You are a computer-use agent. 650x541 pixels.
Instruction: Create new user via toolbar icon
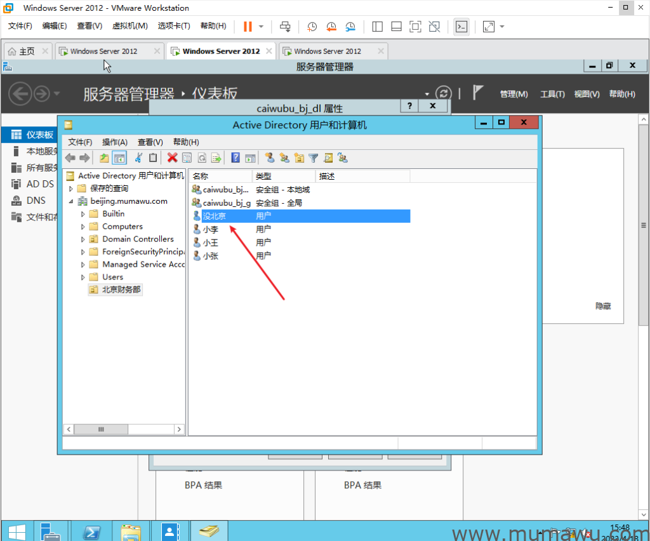point(269,158)
